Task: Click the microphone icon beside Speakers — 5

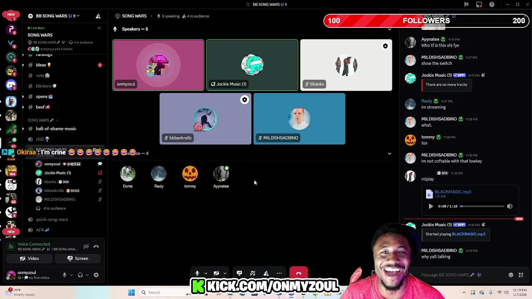Action: [115, 29]
